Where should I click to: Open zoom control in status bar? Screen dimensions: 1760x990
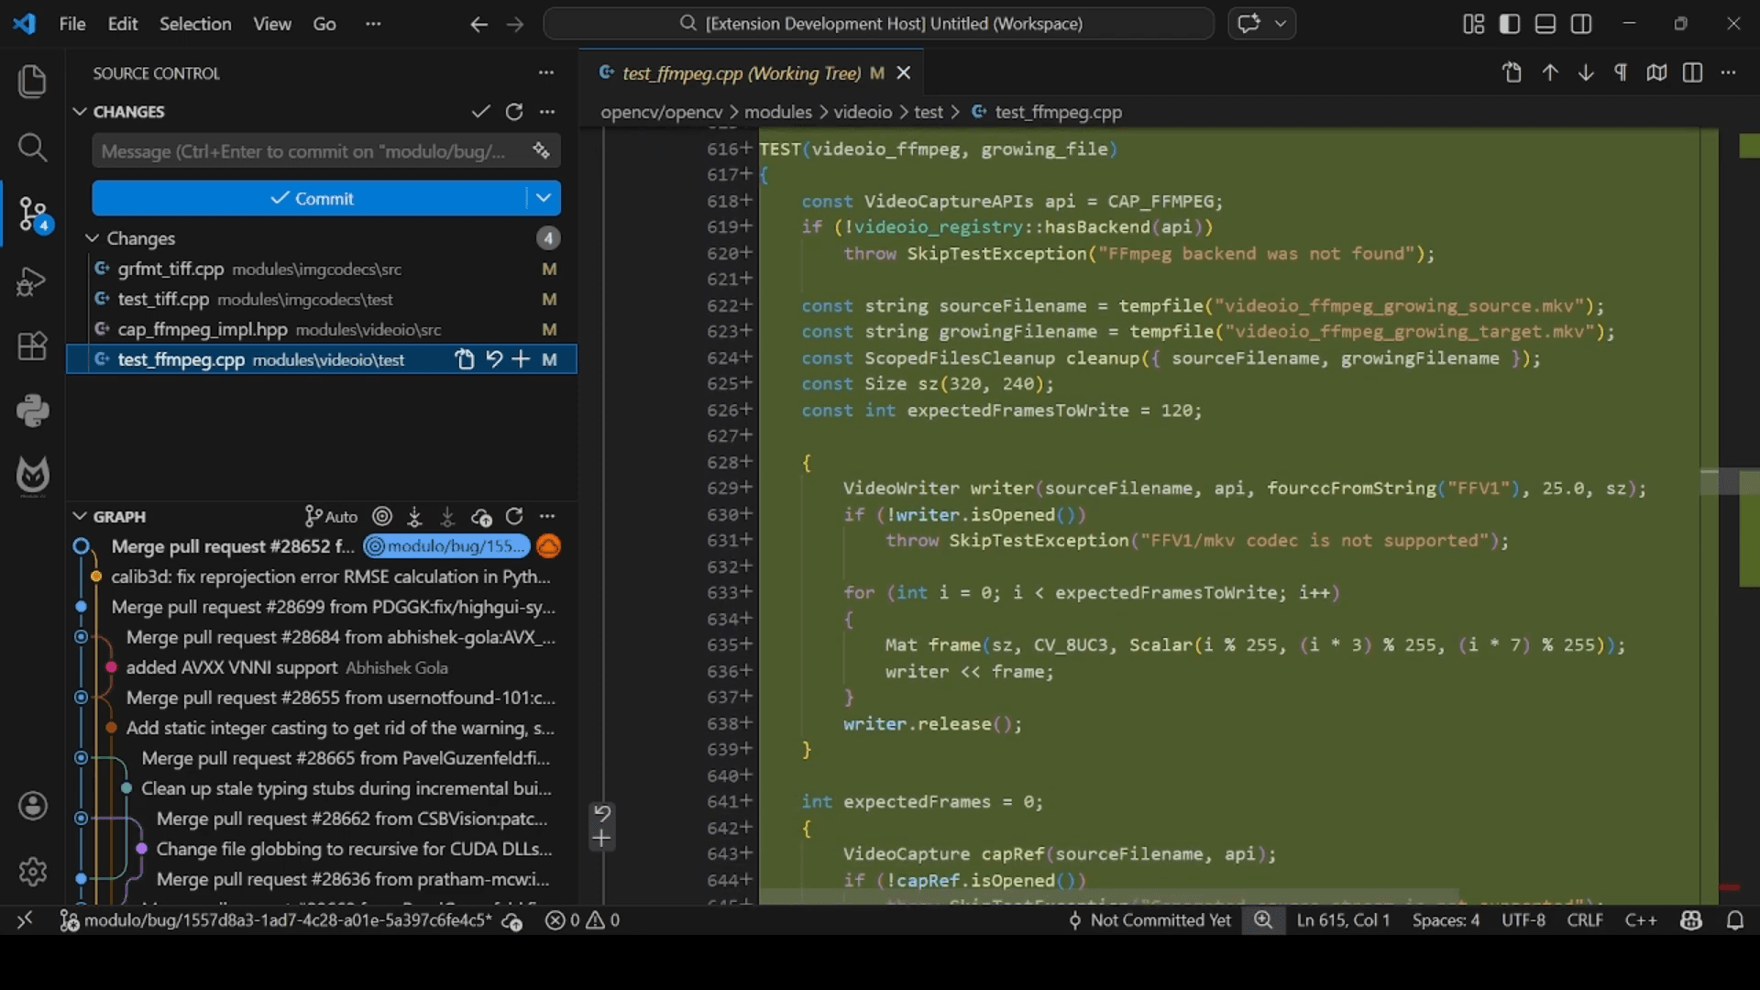tap(1263, 920)
